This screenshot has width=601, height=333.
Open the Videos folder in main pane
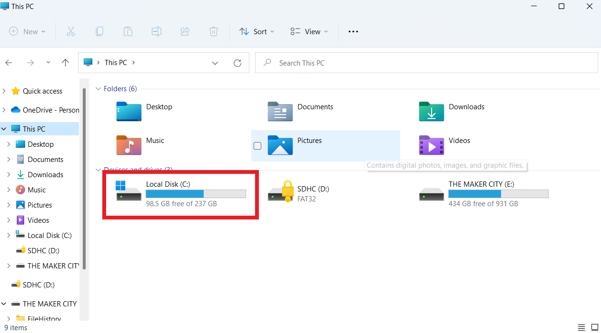tap(445, 145)
